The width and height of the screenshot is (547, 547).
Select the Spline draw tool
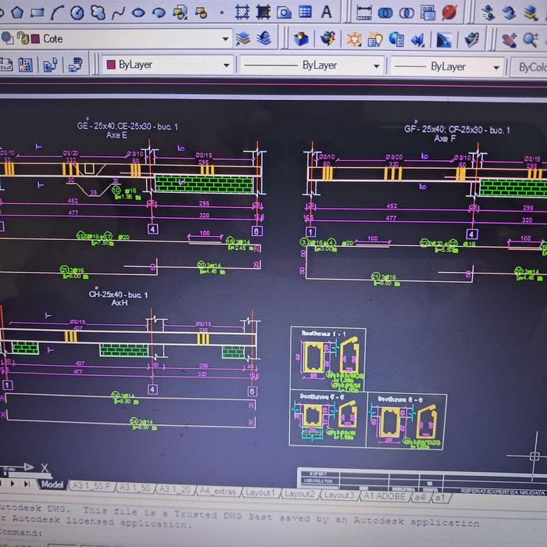(118, 13)
